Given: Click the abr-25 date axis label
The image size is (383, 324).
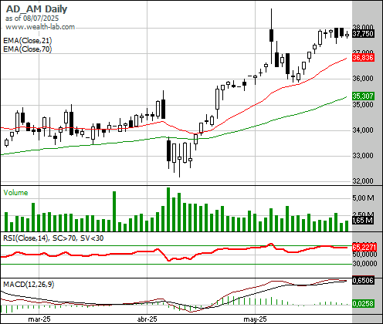Looking at the screenshot, I should pos(147,319).
